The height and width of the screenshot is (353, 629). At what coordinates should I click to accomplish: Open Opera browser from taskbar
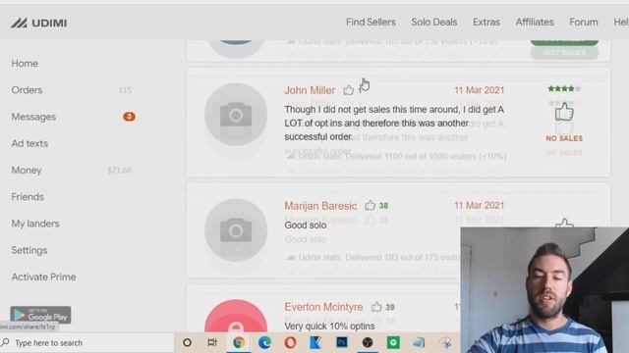coord(291,342)
